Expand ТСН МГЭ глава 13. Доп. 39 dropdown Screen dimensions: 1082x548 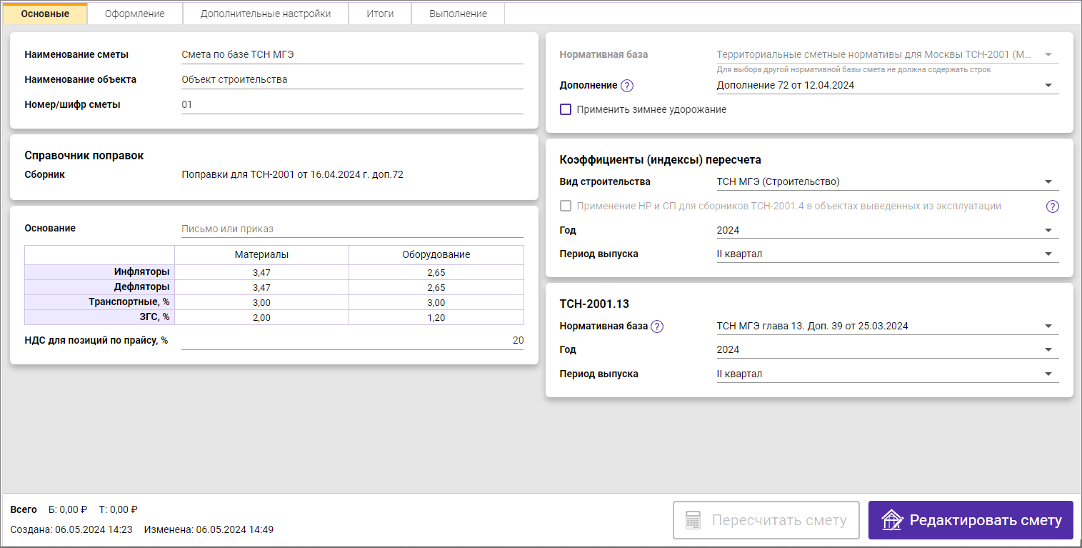pos(888,326)
